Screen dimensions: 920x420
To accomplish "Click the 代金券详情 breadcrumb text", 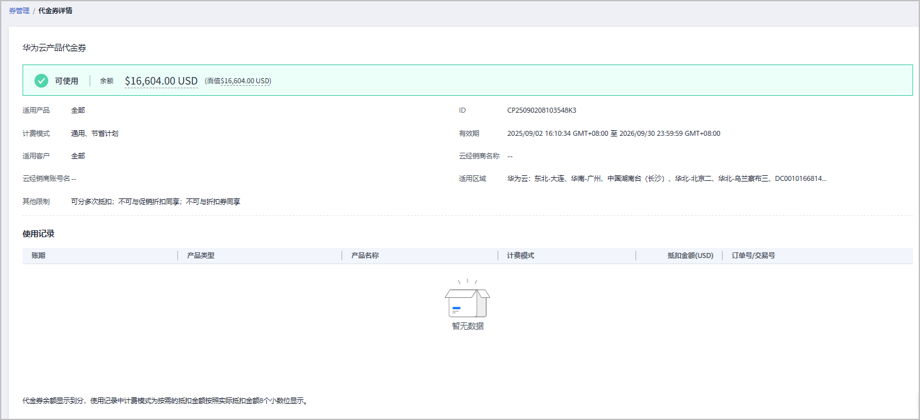I will pos(55,11).
